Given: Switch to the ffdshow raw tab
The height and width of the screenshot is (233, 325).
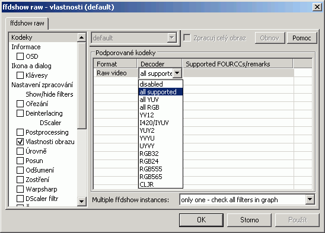Looking at the screenshot, I should point(27,23).
